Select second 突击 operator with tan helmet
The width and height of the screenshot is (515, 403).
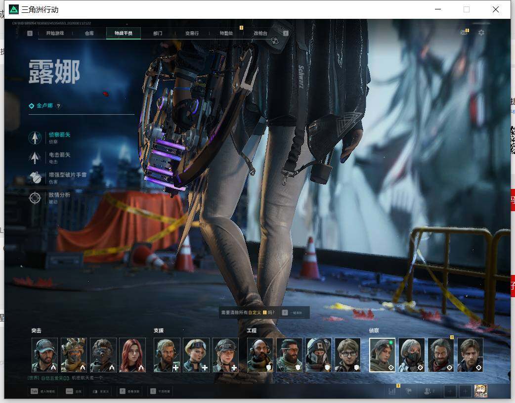click(74, 355)
